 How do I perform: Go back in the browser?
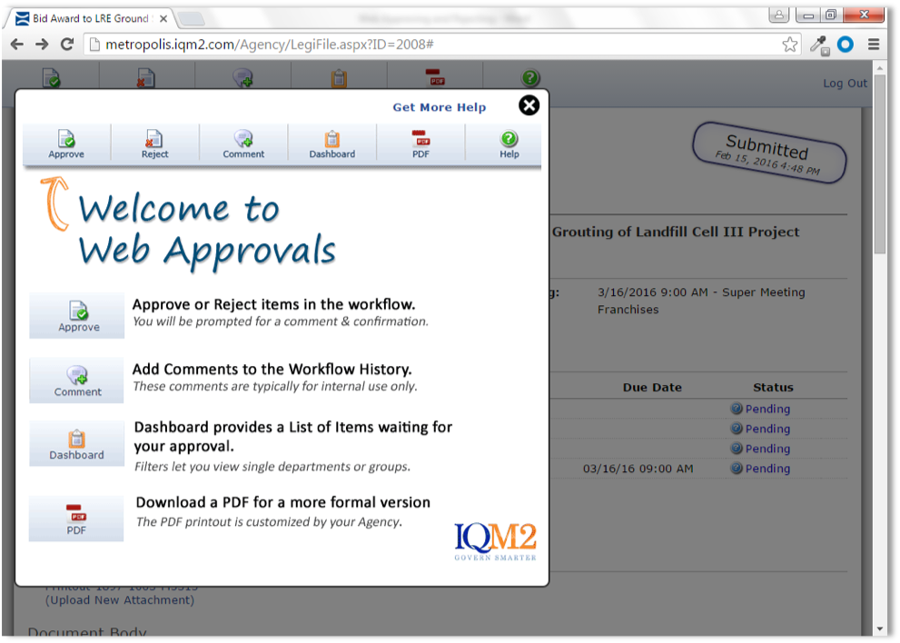[x=17, y=45]
